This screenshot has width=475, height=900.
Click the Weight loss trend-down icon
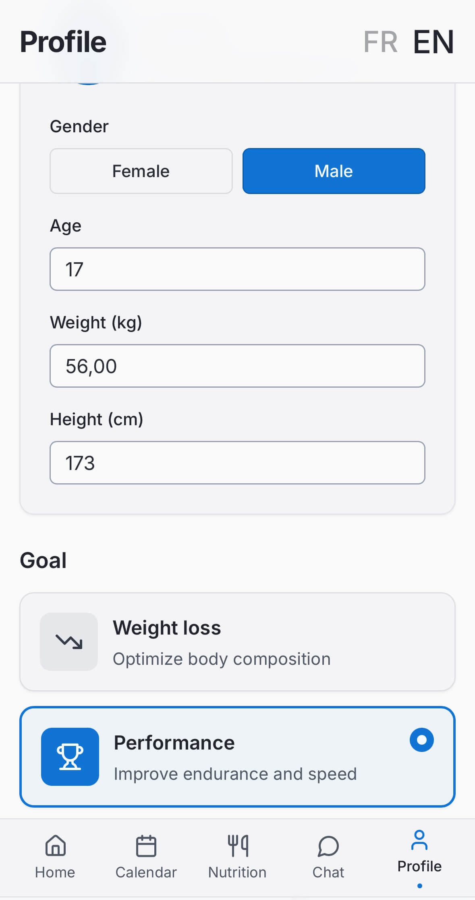pyautogui.click(x=69, y=641)
